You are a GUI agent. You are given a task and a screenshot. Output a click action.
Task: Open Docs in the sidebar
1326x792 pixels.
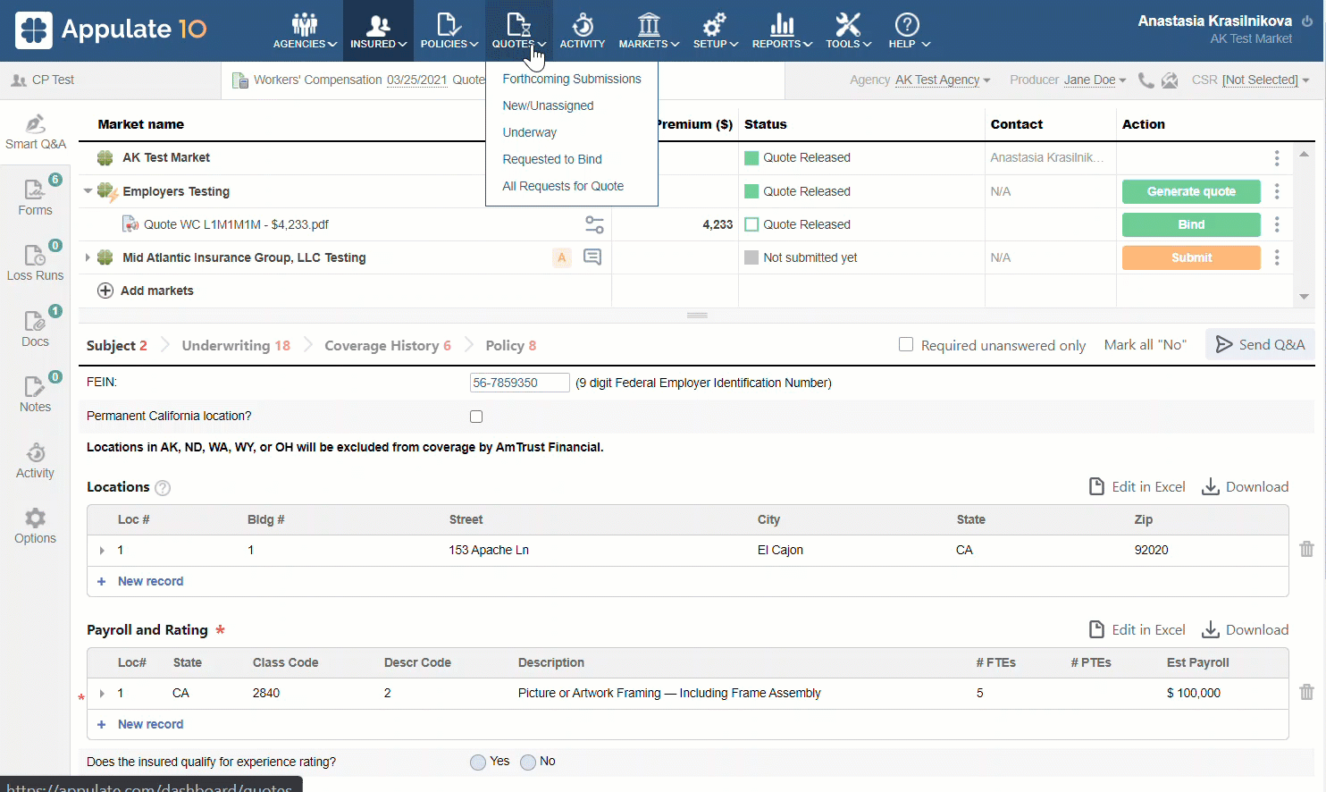[x=36, y=328]
